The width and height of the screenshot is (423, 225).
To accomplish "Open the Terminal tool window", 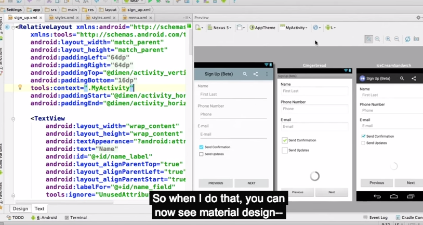I will 76,217.
